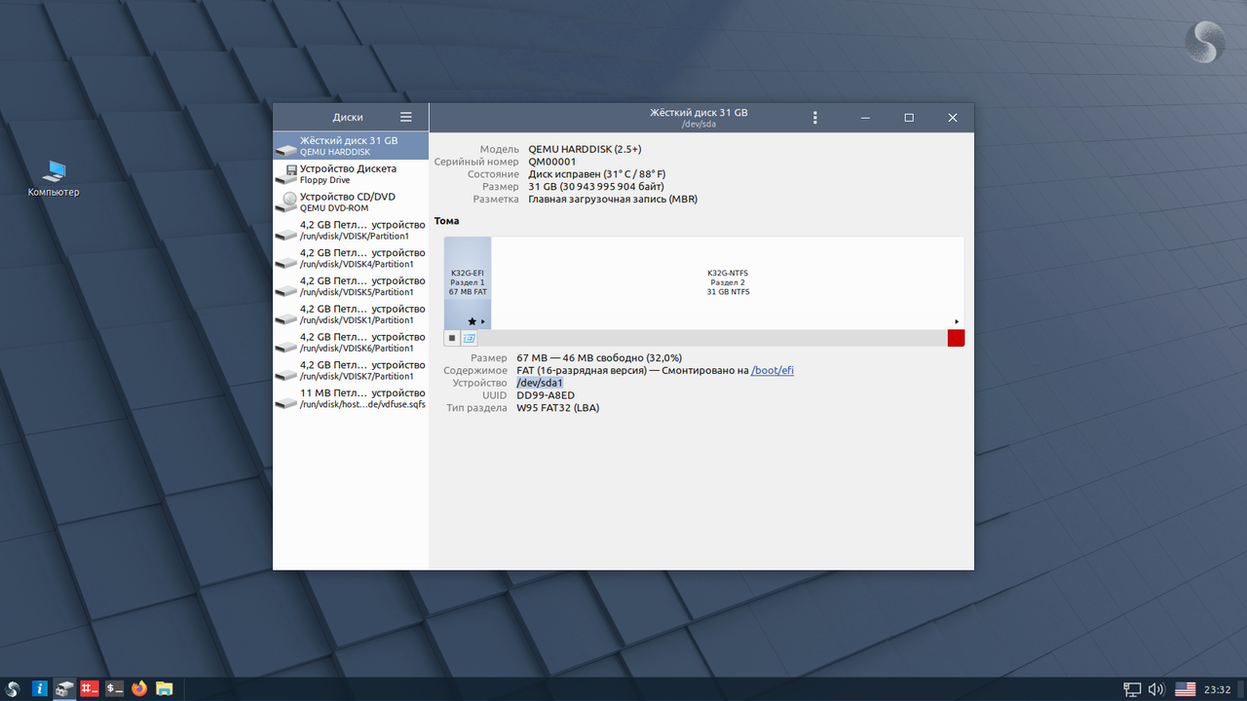
Task: Open the clock showing 23:32
Action: [x=1217, y=689]
